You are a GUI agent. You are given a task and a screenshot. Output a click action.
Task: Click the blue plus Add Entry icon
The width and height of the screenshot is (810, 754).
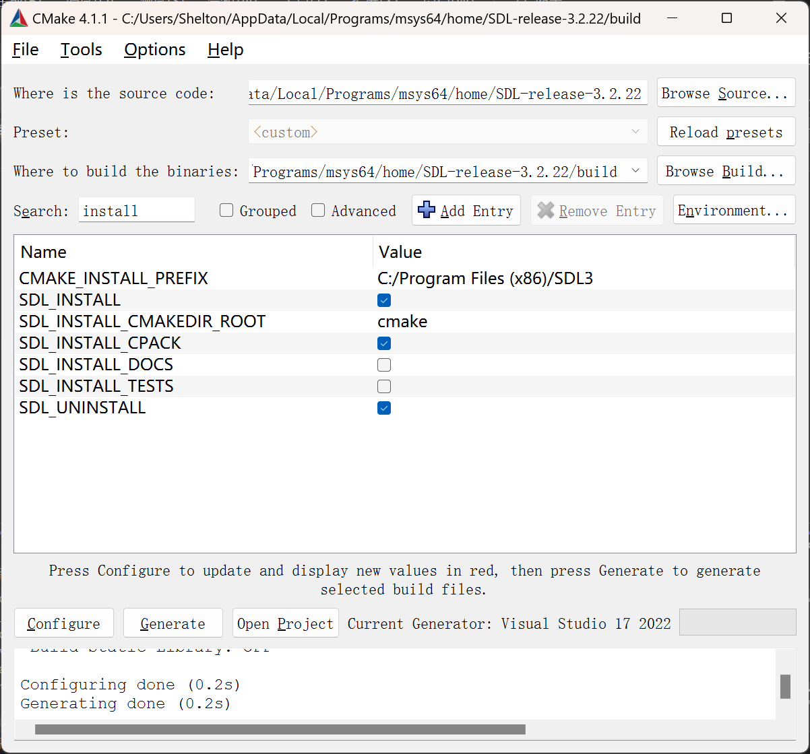tap(427, 210)
